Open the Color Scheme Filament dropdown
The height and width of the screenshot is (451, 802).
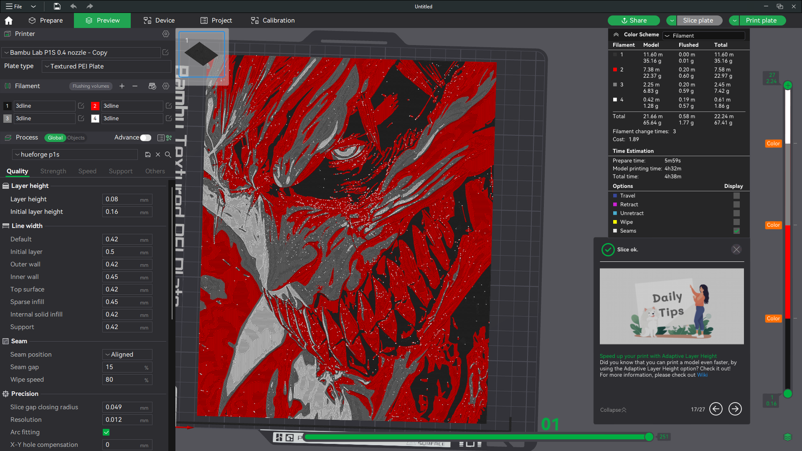click(x=704, y=35)
